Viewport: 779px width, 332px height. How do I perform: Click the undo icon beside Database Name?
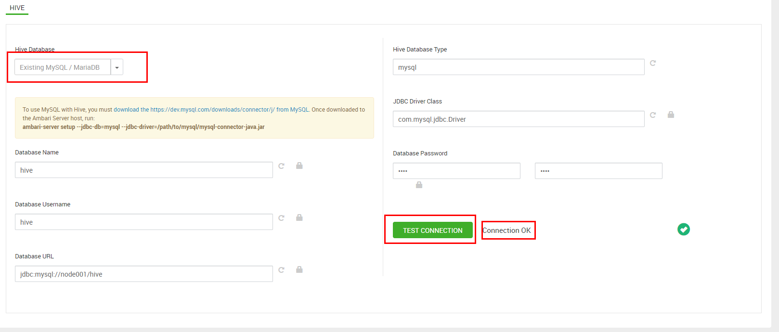(x=282, y=166)
